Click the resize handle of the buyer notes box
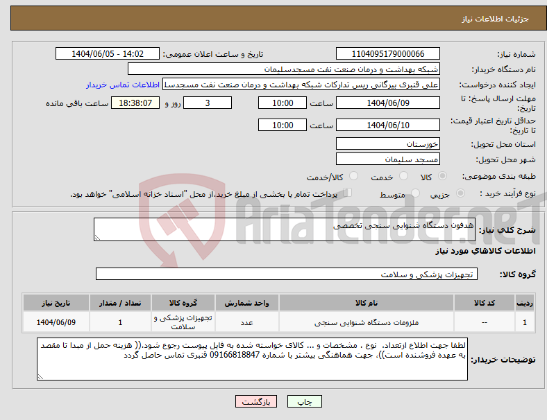 click(x=40, y=377)
